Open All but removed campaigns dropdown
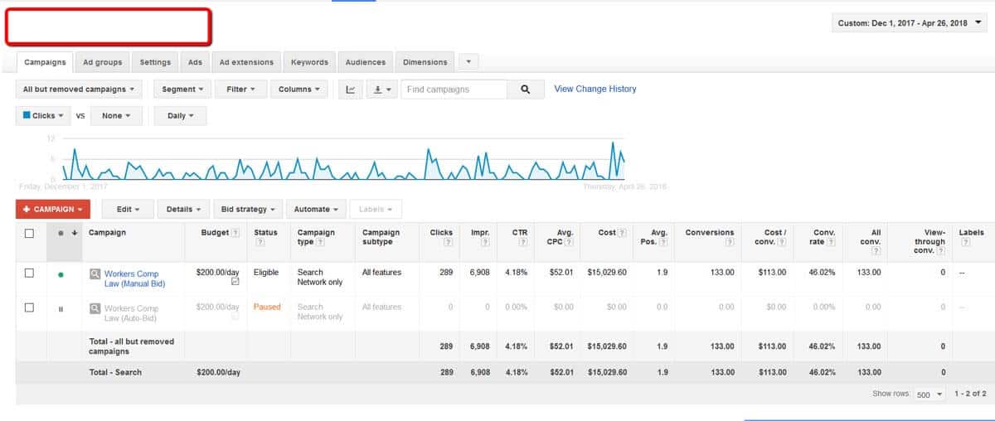 (79, 90)
